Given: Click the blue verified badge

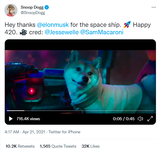Looking at the screenshot, I should point(47,7).
